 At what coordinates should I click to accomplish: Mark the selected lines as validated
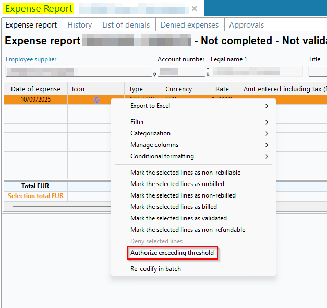tap(178, 218)
